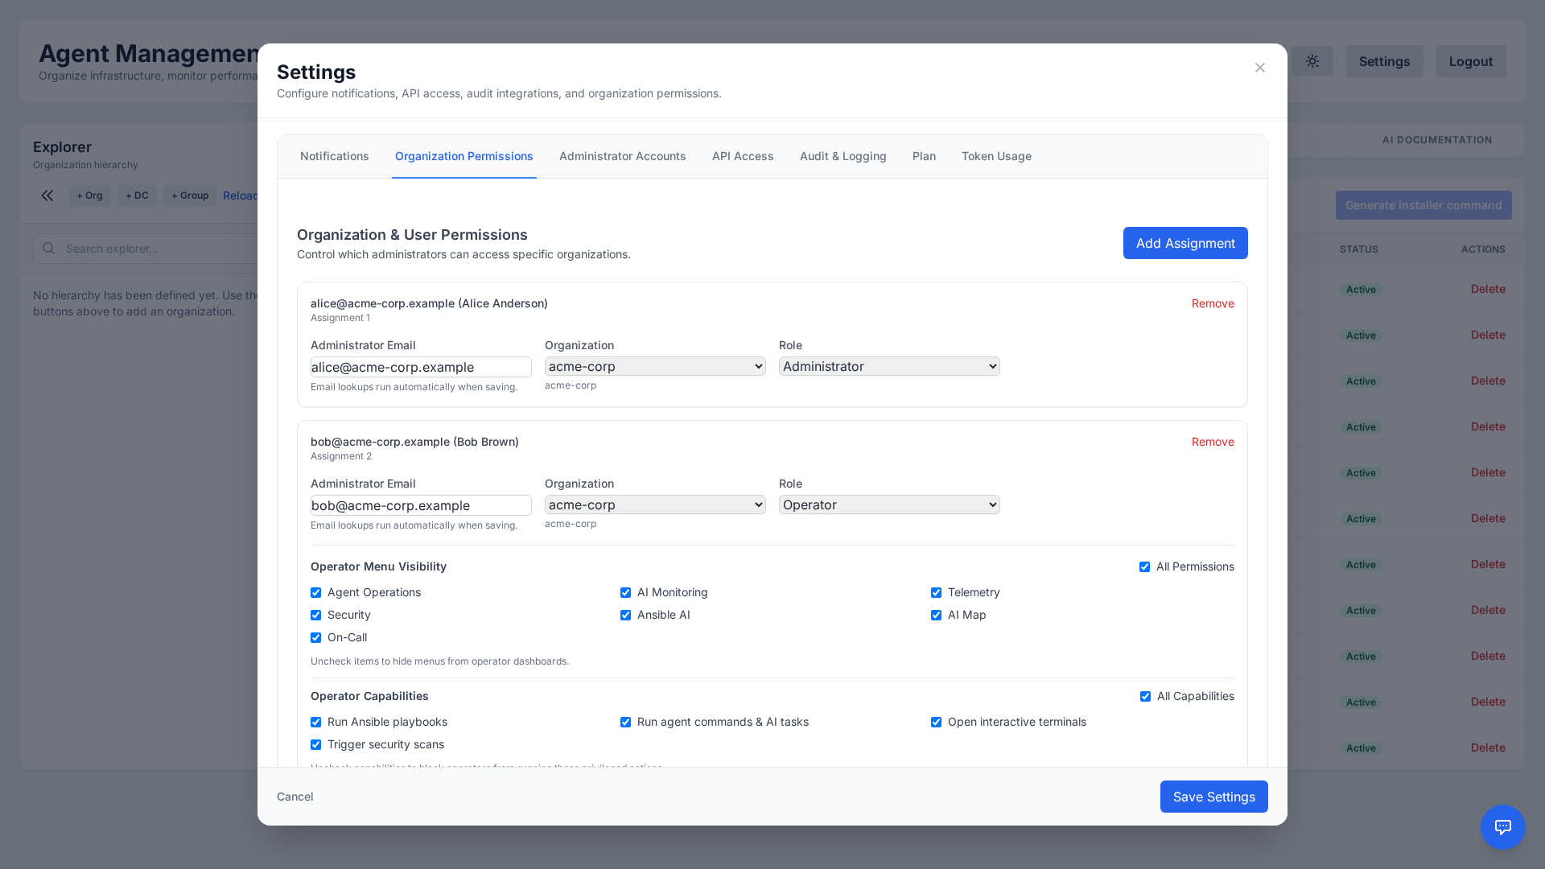
Task: Collapse the Explorer panel with the double-chevron icon
Action: pos(47,196)
